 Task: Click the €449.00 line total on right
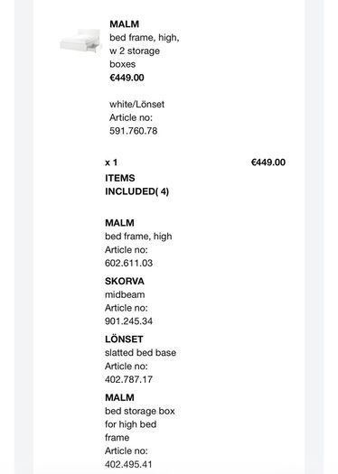(268, 163)
